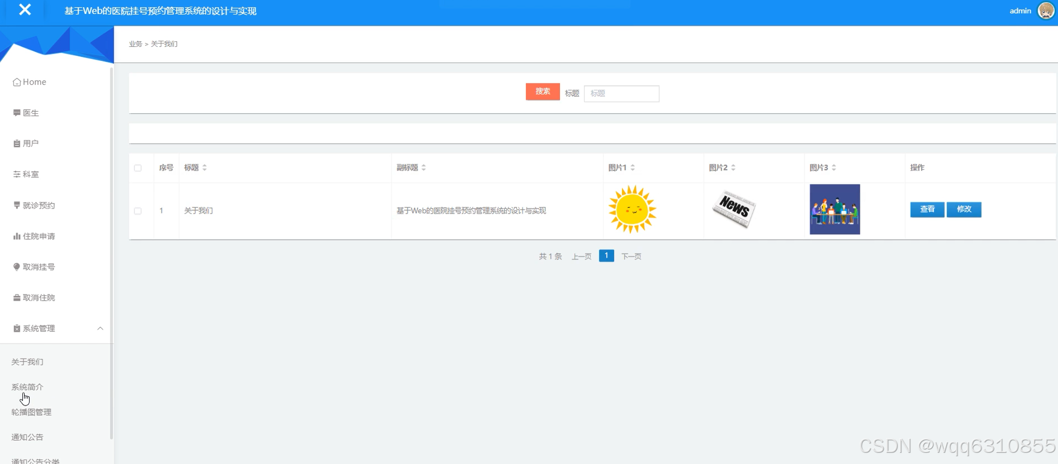Click the 查看 button for 关于我们
The image size is (1058, 464).
(927, 209)
